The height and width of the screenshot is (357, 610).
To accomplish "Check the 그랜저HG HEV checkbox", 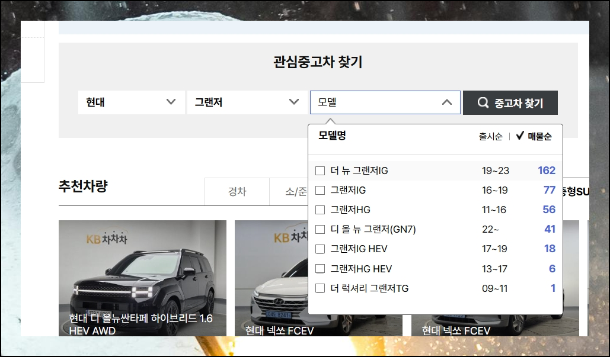I will click(320, 269).
